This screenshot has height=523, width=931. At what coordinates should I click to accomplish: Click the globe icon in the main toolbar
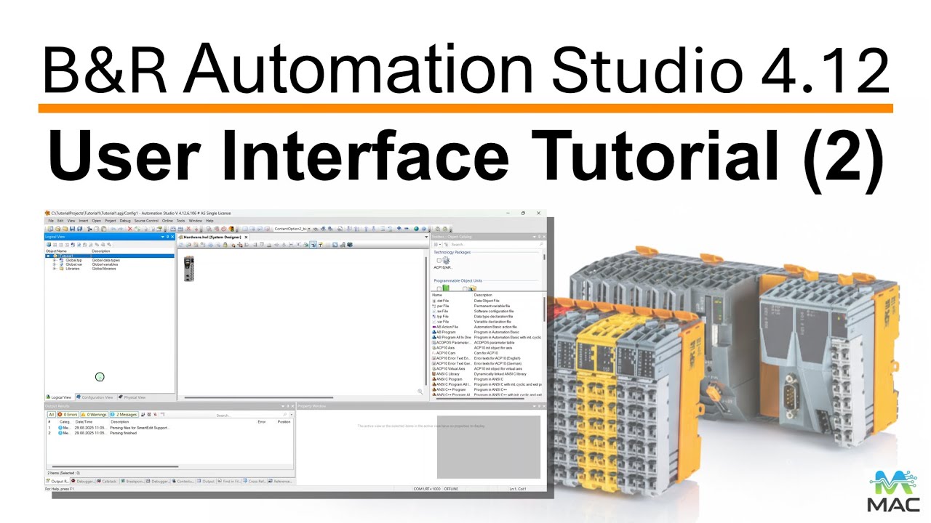tap(416, 229)
